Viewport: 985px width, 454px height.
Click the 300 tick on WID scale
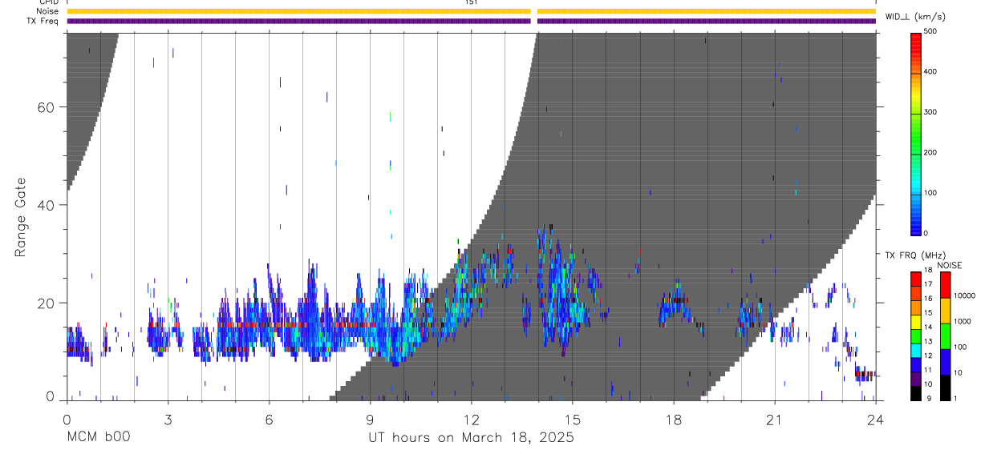[x=930, y=112]
